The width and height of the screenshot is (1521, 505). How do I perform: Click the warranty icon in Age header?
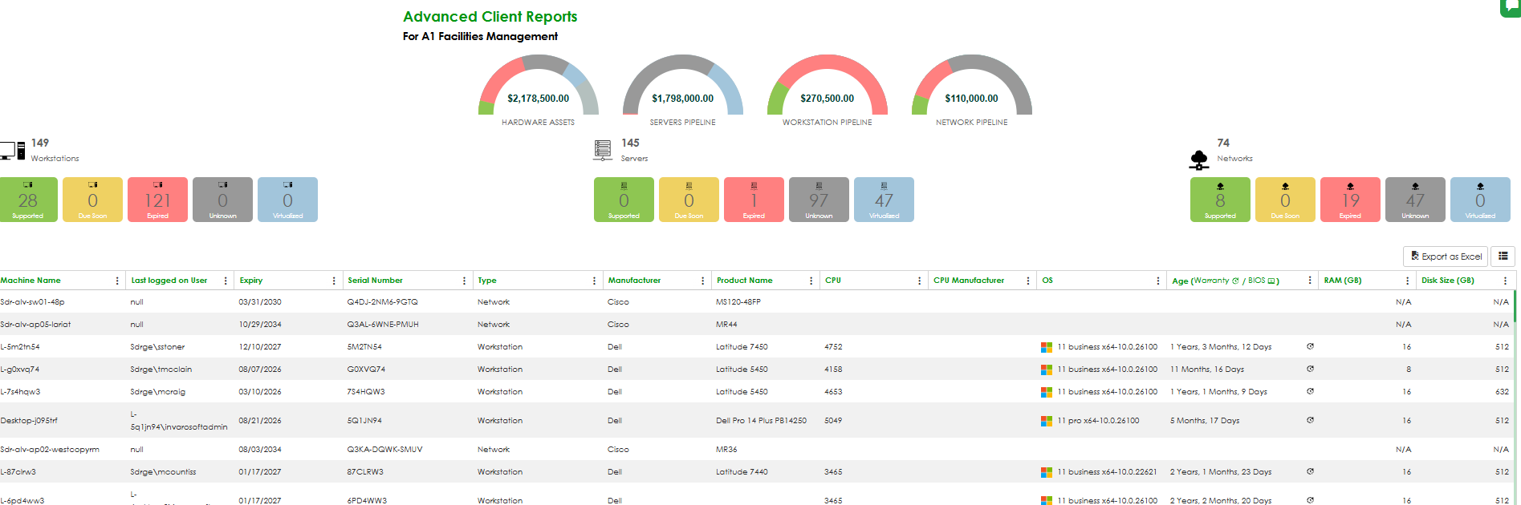coord(1235,281)
